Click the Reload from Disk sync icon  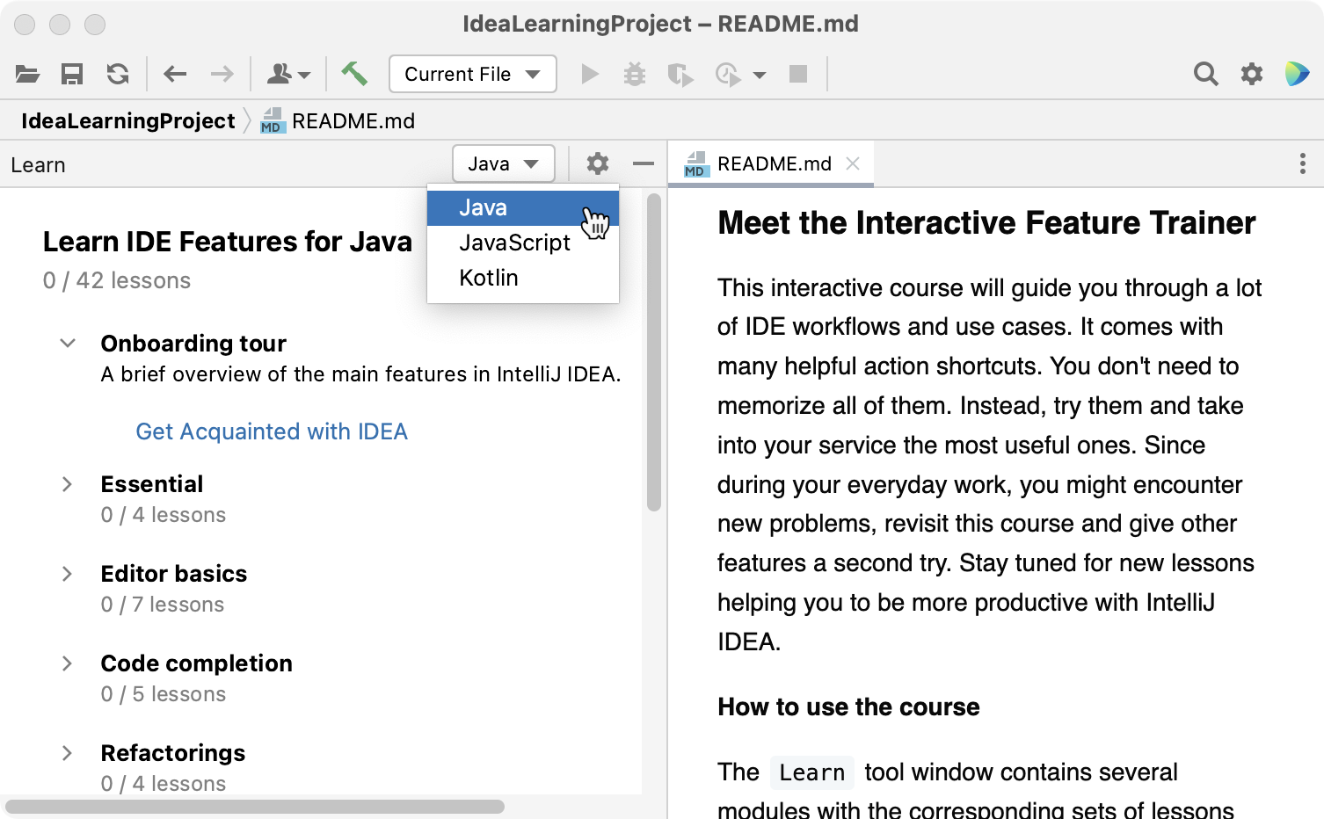coord(118,75)
